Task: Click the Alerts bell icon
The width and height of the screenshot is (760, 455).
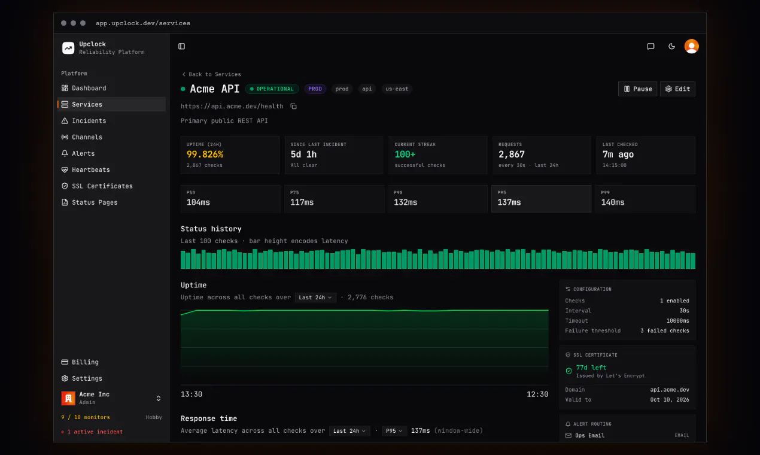Action: click(65, 153)
